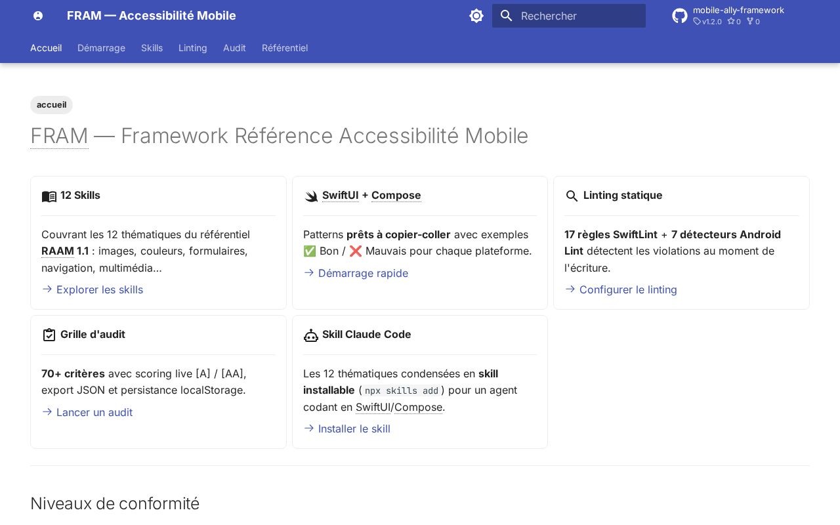
Task: Click the Linting statique card heading
Action: [x=623, y=195]
